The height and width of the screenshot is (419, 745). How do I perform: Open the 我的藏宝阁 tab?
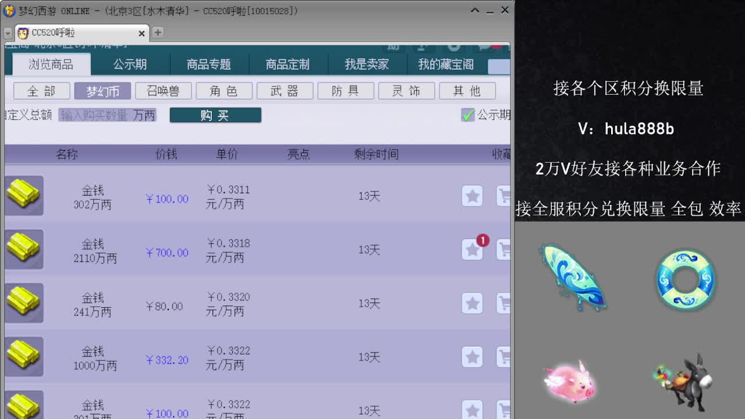446,64
